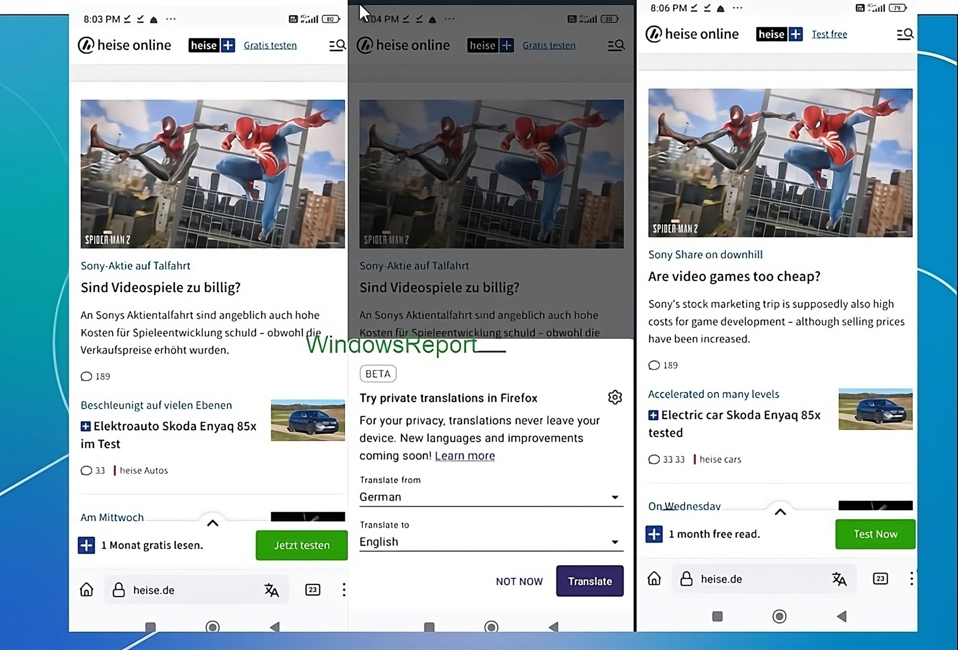Tap translate icon in right phone address bar
Viewport: 958px width, 650px height.
[839, 579]
